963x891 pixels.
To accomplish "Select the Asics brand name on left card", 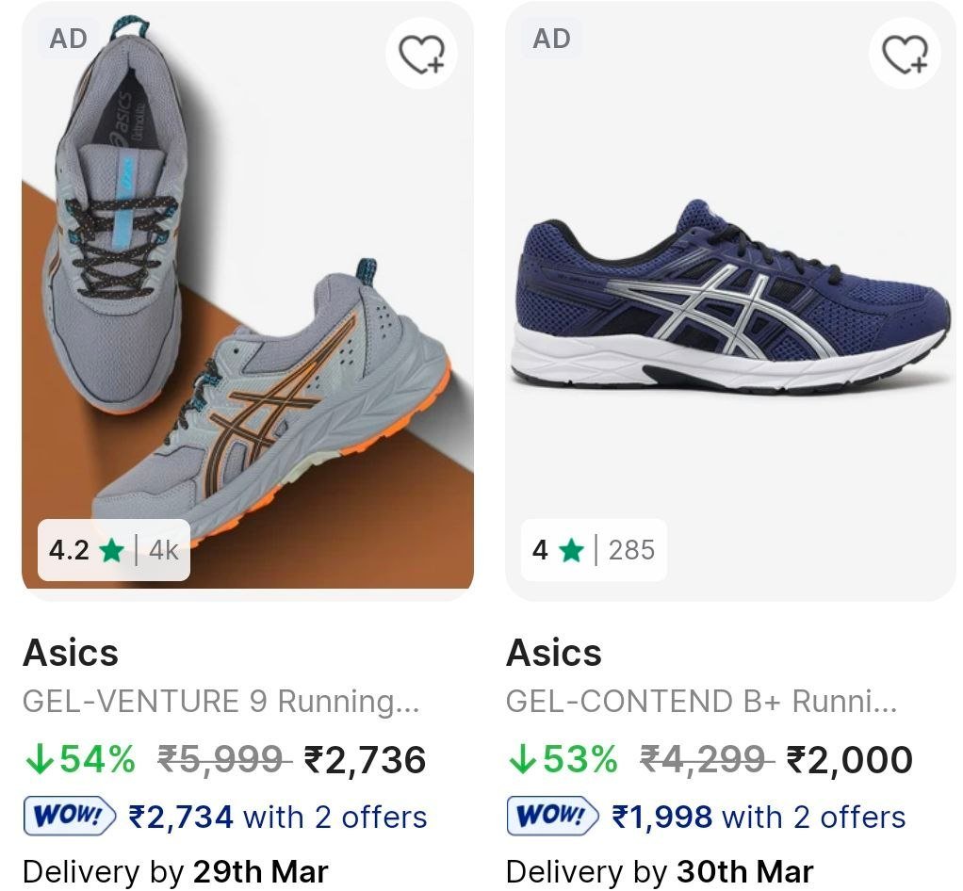I will [69, 652].
